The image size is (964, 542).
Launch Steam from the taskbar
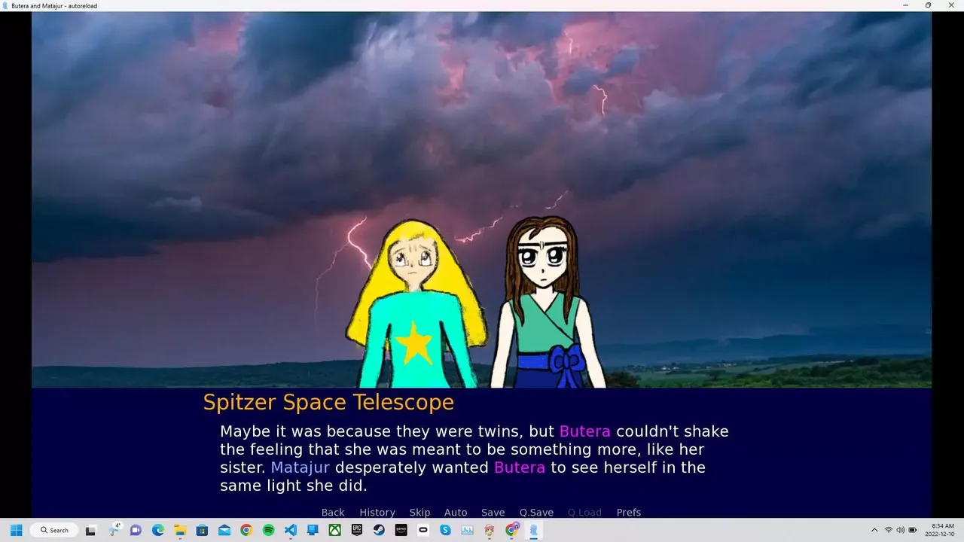[x=379, y=530]
